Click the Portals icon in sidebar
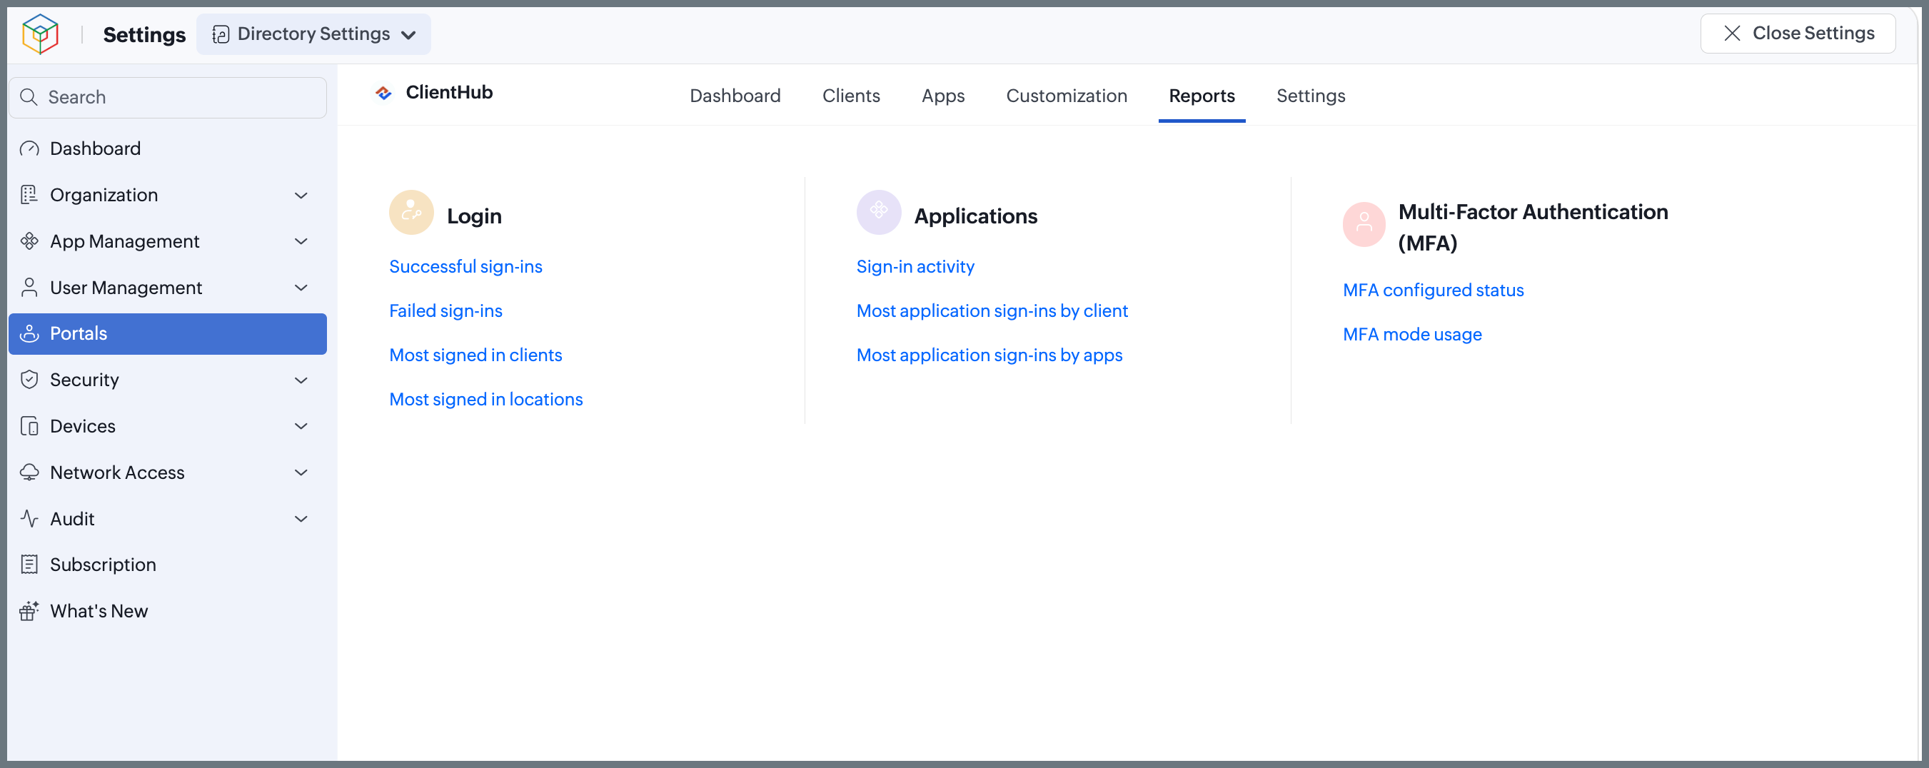This screenshot has width=1929, height=768. point(29,334)
